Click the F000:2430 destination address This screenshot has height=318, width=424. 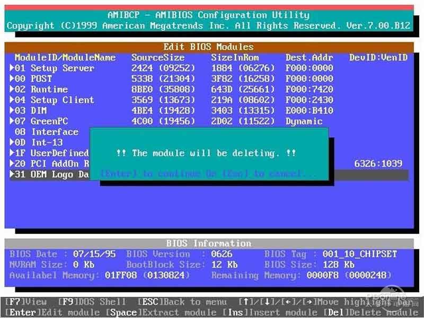click(309, 100)
